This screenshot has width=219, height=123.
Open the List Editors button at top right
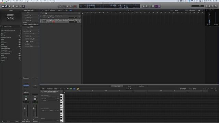coord(207,6)
